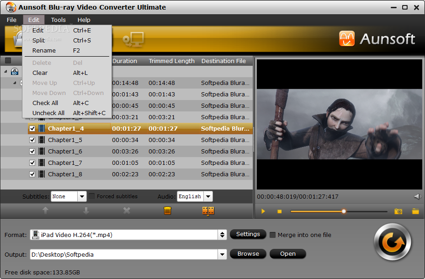The width and height of the screenshot is (425, 279).
Task: Click the Blu-ray disc BD icon in tree
Action: click(x=15, y=72)
